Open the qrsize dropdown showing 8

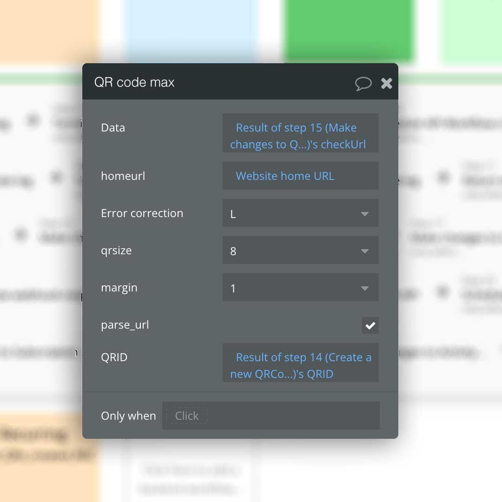click(x=300, y=251)
